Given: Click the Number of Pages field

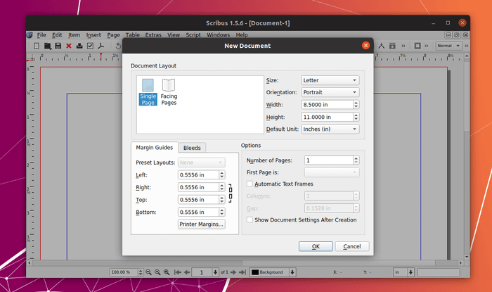Looking at the screenshot, I should [329, 160].
